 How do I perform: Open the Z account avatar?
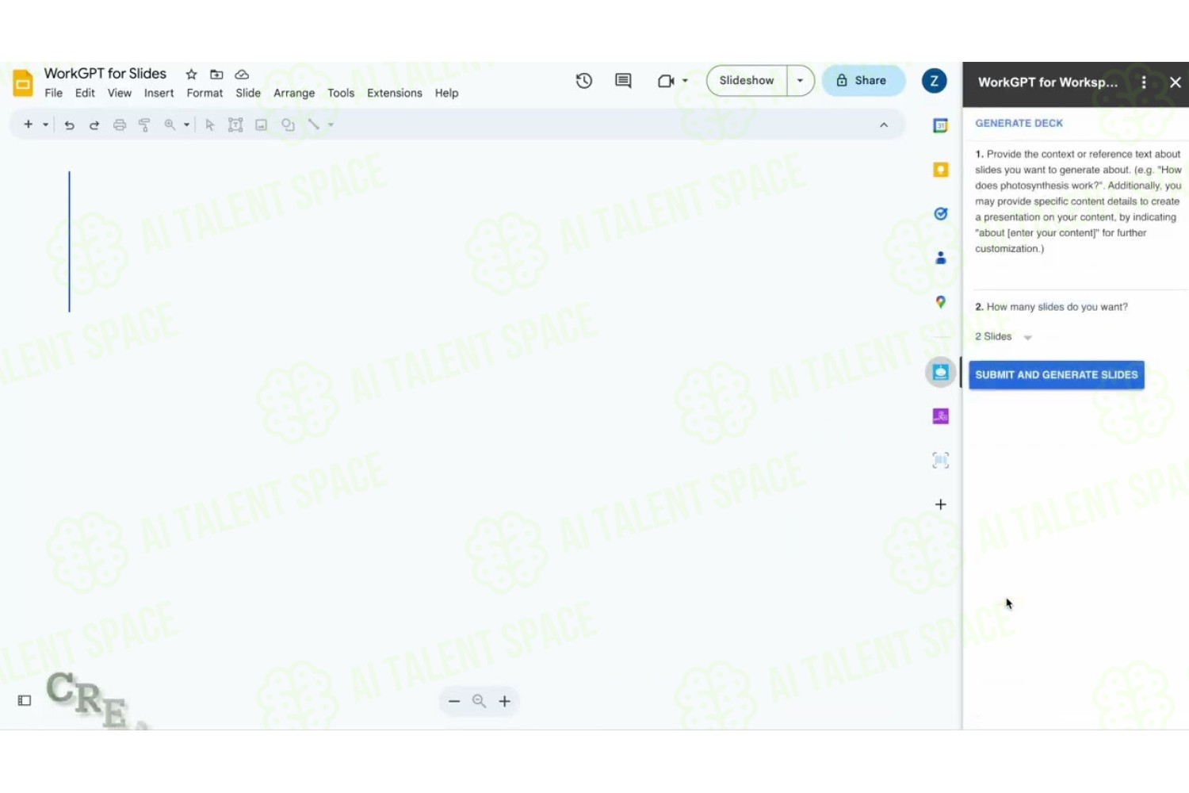[934, 81]
